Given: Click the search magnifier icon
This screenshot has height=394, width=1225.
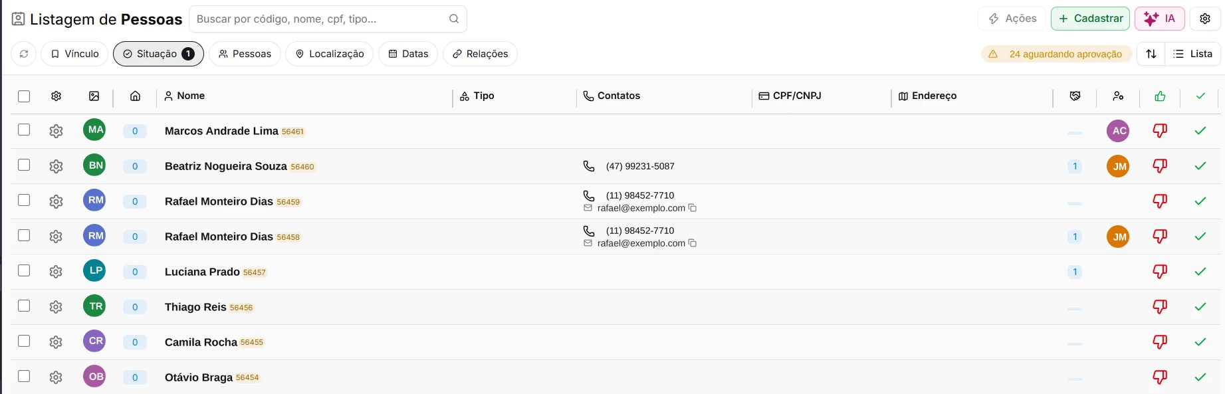Looking at the screenshot, I should pyautogui.click(x=454, y=19).
